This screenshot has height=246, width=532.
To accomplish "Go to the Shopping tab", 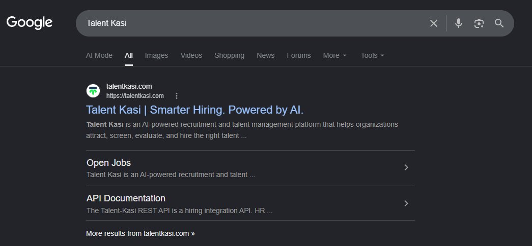I will [x=230, y=55].
